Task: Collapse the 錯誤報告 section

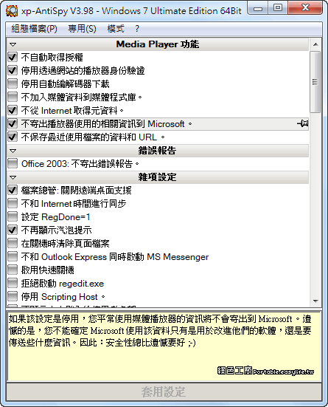Action: tap(13, 151)
